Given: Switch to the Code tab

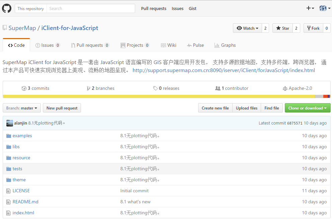Looking at the screenshot, I should click(x=16, y=45).
